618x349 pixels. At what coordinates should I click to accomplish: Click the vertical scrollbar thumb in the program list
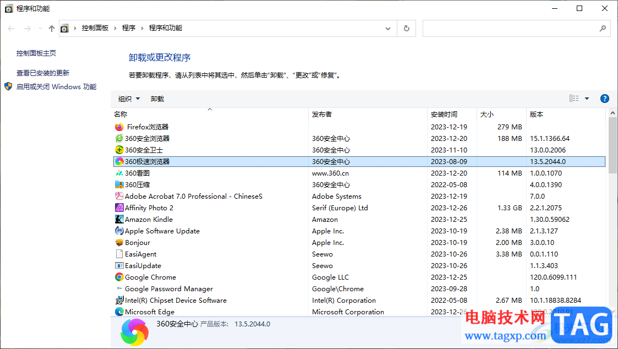(x=612, y=145)
